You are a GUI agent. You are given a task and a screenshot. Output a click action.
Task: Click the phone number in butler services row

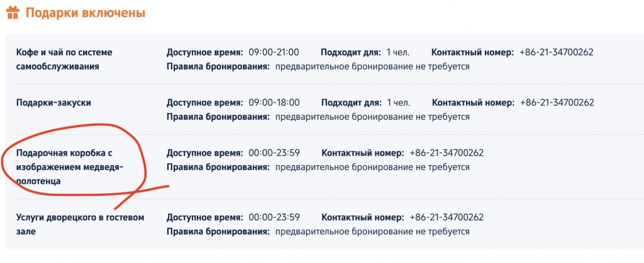pos(447,217)
